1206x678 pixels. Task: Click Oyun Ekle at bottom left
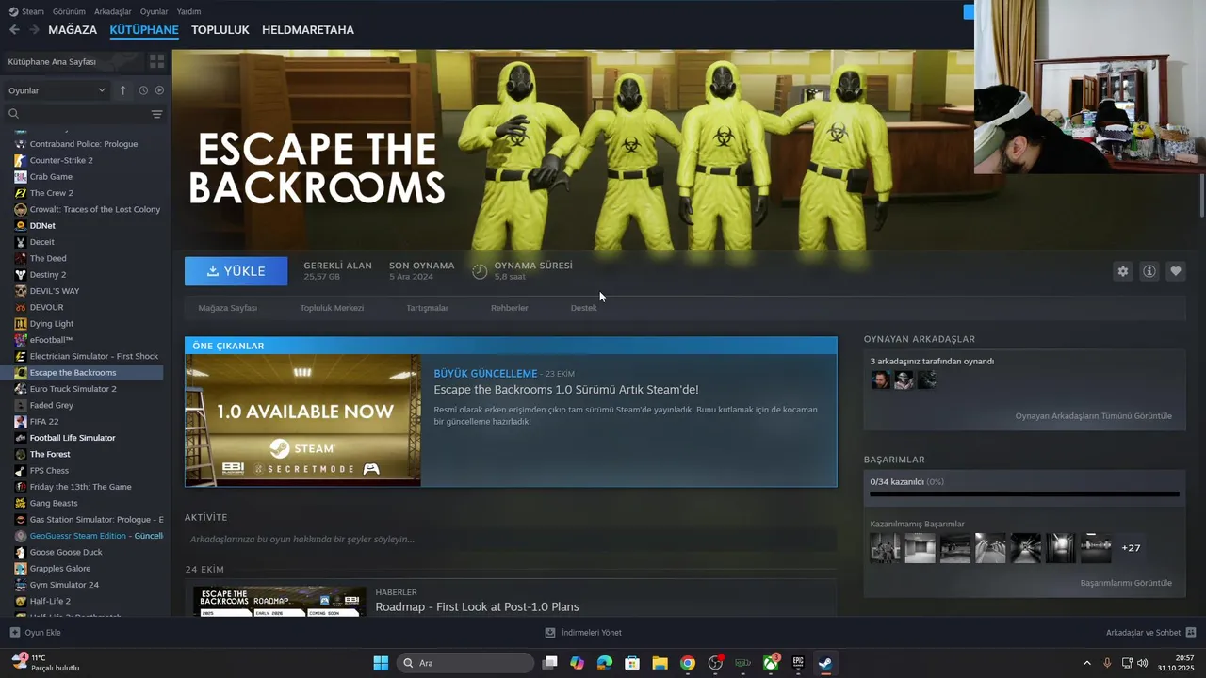[36, 633]
